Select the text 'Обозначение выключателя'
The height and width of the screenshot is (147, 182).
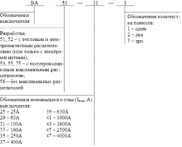coord(15,18)
